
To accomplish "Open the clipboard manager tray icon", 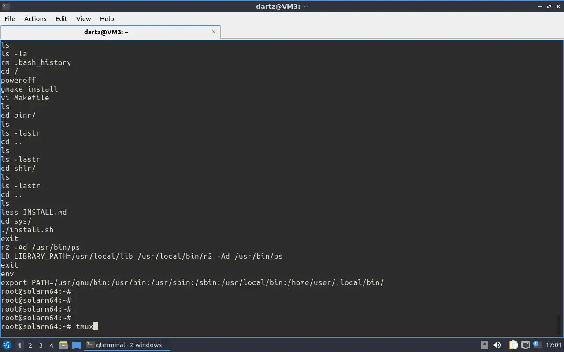I will tap(513, 345).
